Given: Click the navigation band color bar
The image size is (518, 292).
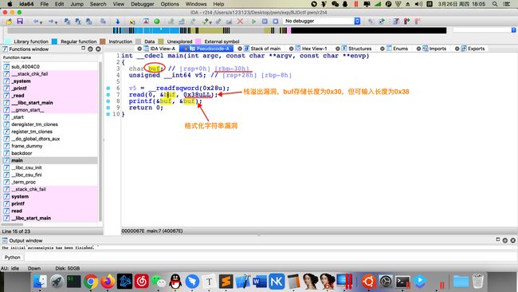Looking at the screenshot, I should coord(226,30).
